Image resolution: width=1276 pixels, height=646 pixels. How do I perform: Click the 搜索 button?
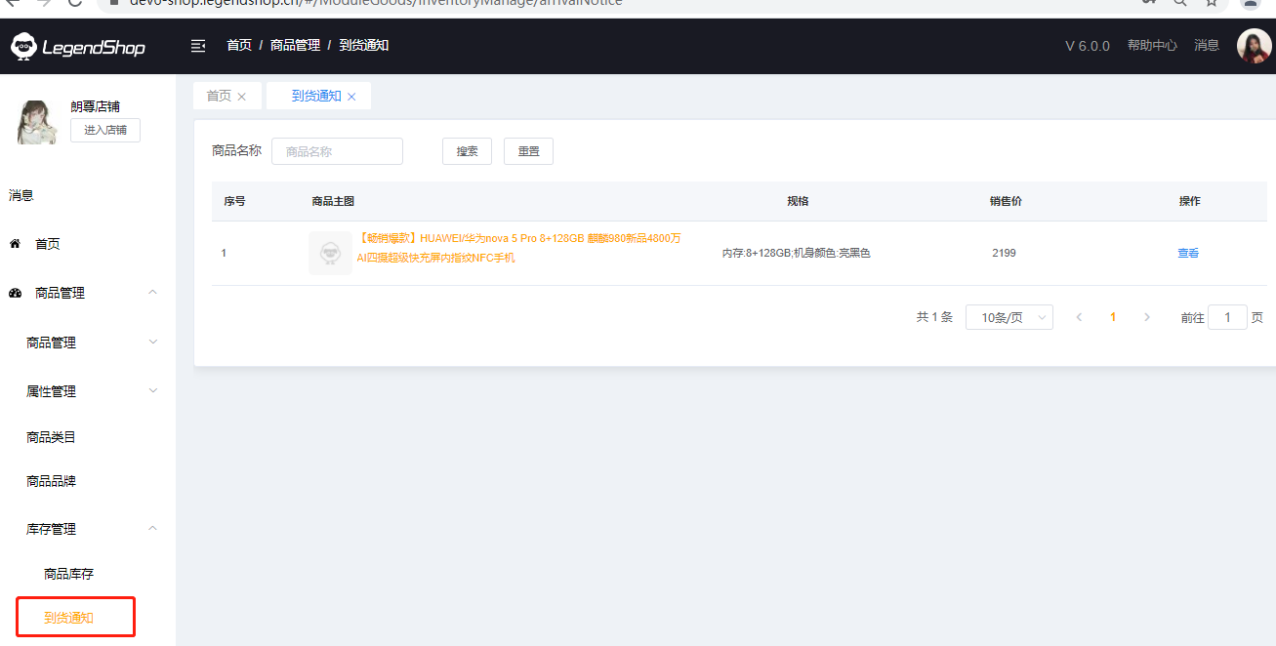[x=467, y=151]
